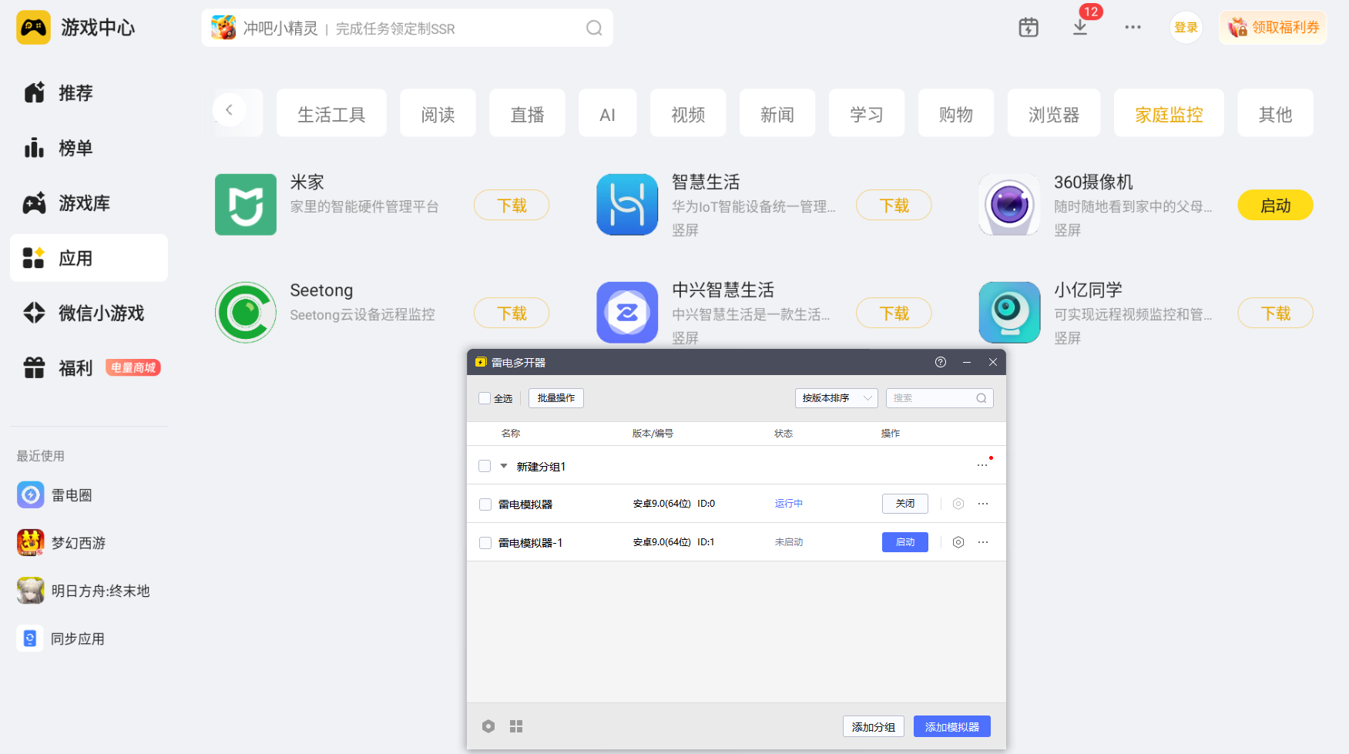The image size is (1349, 754).
Task: Download the 智慧生活 app
Action: point(894,205)
